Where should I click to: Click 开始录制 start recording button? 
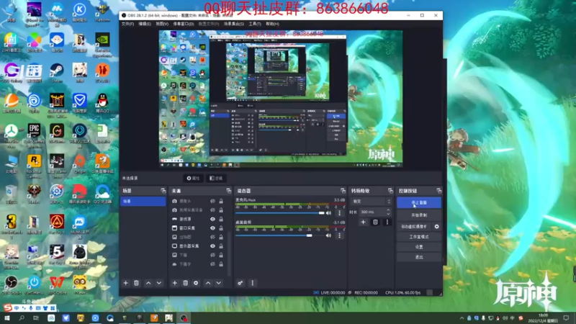click(419, 215)
